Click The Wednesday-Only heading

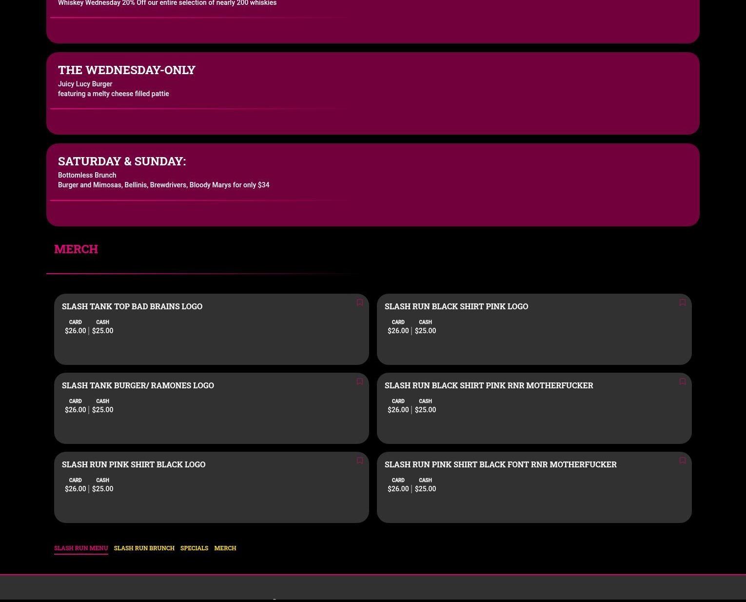click(x=127, y=70)
